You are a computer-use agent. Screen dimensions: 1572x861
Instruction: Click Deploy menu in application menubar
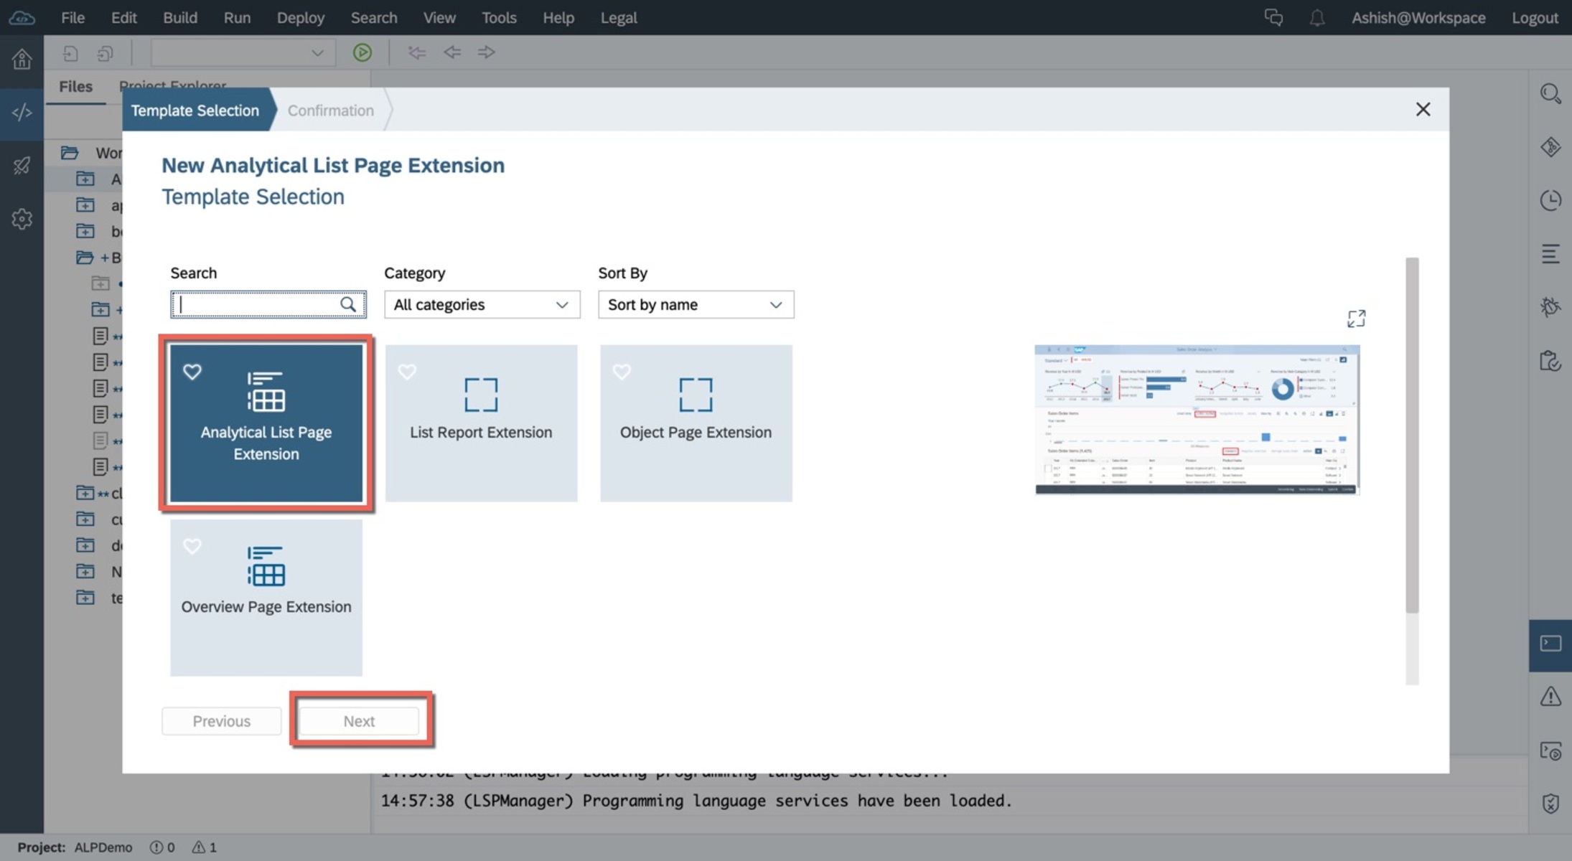click(x=300, y=17)
